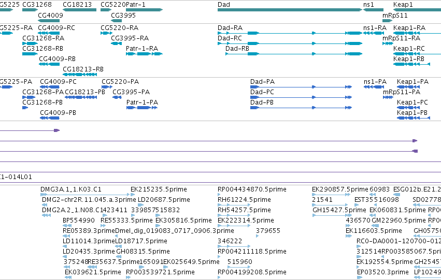Screen dimensions: 441x280
Task: Click protein CG31268-PA
Action: point(29,97)
